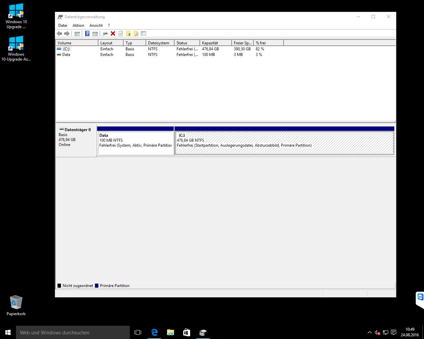424x339 pixels.
Task: Click the network tray icon
Action: pos(386,332)
